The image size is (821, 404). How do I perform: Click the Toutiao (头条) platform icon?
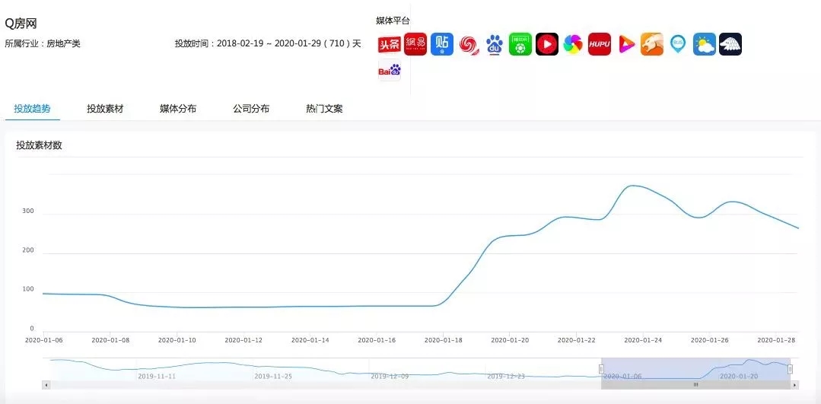coord(389,44)
